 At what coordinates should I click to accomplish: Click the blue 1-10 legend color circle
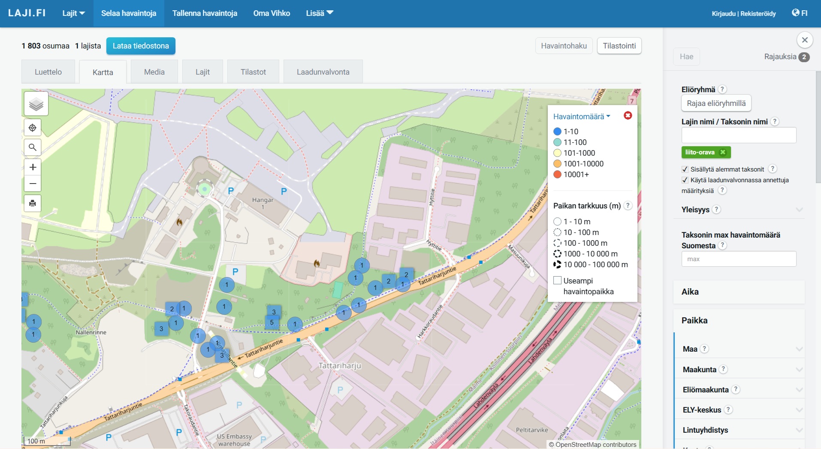tap(557, 132)
